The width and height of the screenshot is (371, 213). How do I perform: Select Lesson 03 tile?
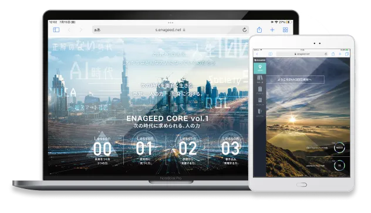click(x=231, y=150)
